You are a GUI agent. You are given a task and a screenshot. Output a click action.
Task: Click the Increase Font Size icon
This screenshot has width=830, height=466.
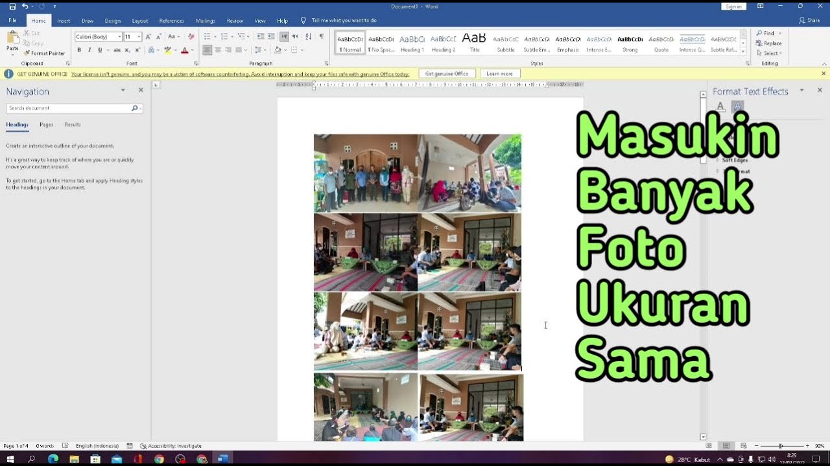(148, 37)
